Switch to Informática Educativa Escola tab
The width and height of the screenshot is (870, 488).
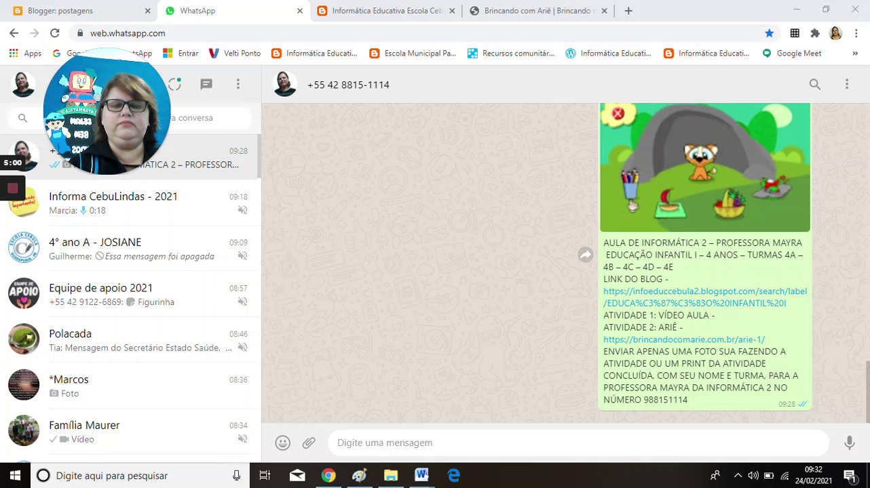387,11
